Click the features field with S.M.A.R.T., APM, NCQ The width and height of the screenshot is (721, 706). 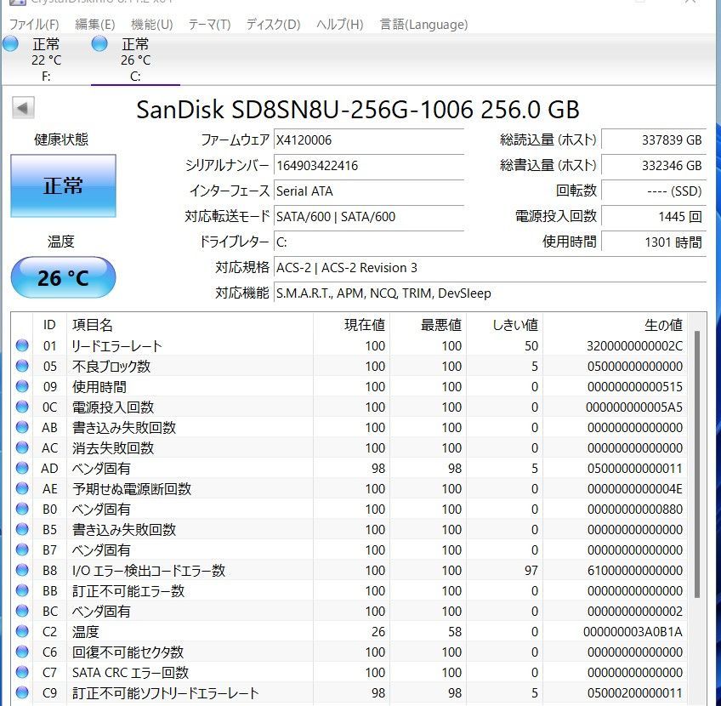491,293
